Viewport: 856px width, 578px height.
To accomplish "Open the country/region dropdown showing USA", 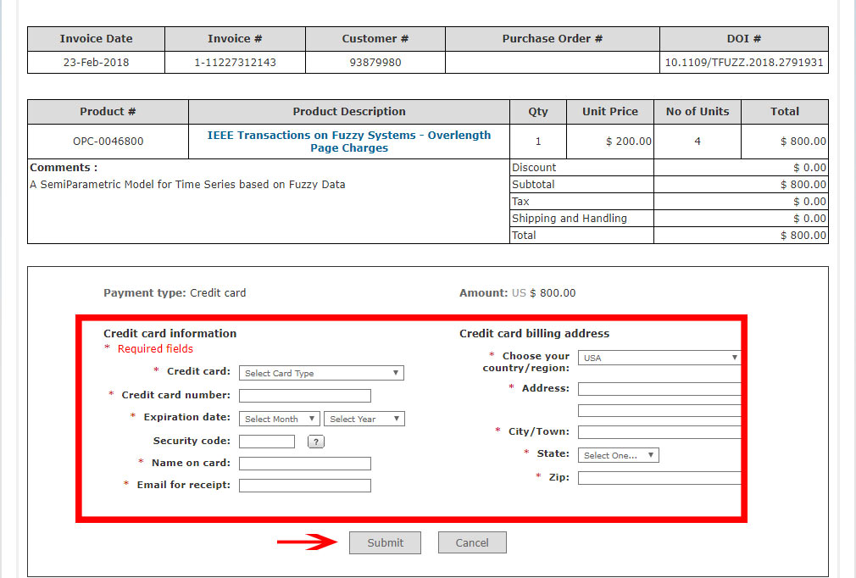I will pos(659,358).
